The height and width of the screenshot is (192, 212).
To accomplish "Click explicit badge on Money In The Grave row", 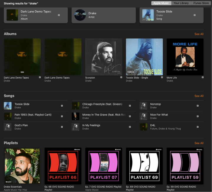I will (x=130, y=116).
